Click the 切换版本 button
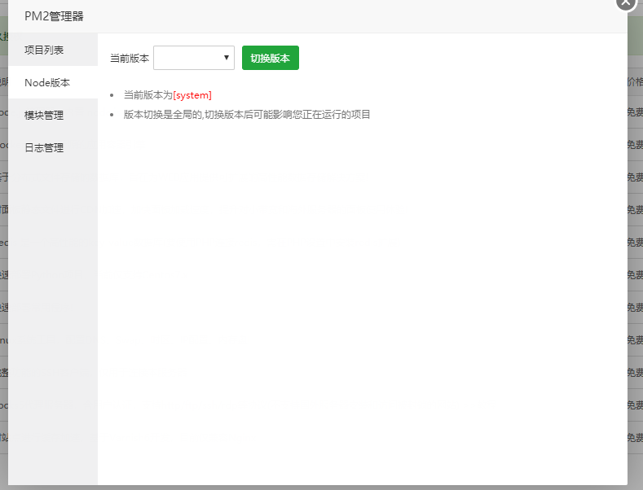Viewport: 643px width, 490px height. point(271,58)
